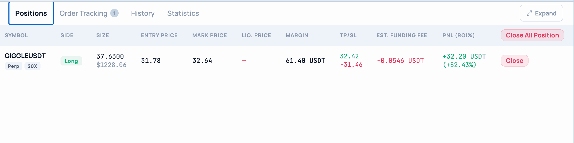Click the Order Tracking count badge
Viewport: 574px width, 143px height.
(114, 13)
